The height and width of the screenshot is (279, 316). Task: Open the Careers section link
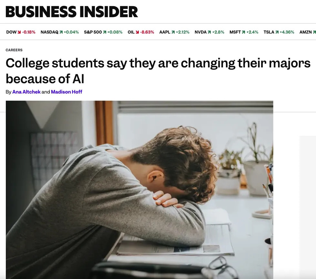(x=14, y=50)
